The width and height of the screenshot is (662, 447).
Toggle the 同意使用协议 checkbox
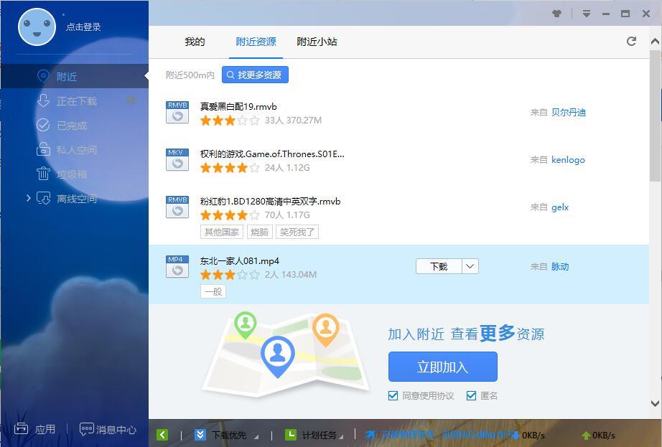click(393, 395)
